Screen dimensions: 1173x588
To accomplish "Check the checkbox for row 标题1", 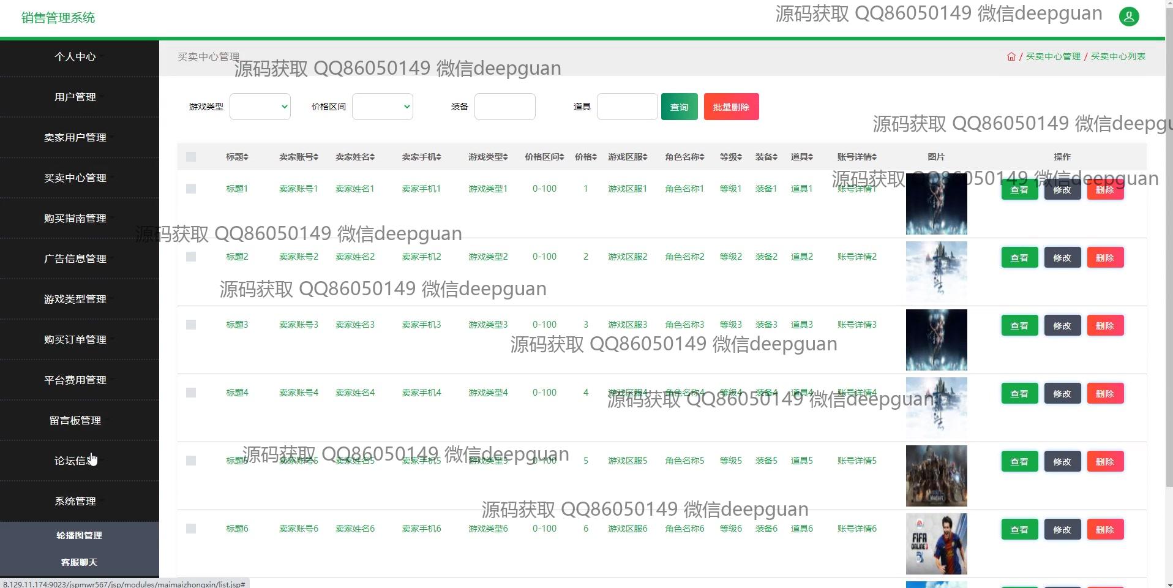I will 191,189.
